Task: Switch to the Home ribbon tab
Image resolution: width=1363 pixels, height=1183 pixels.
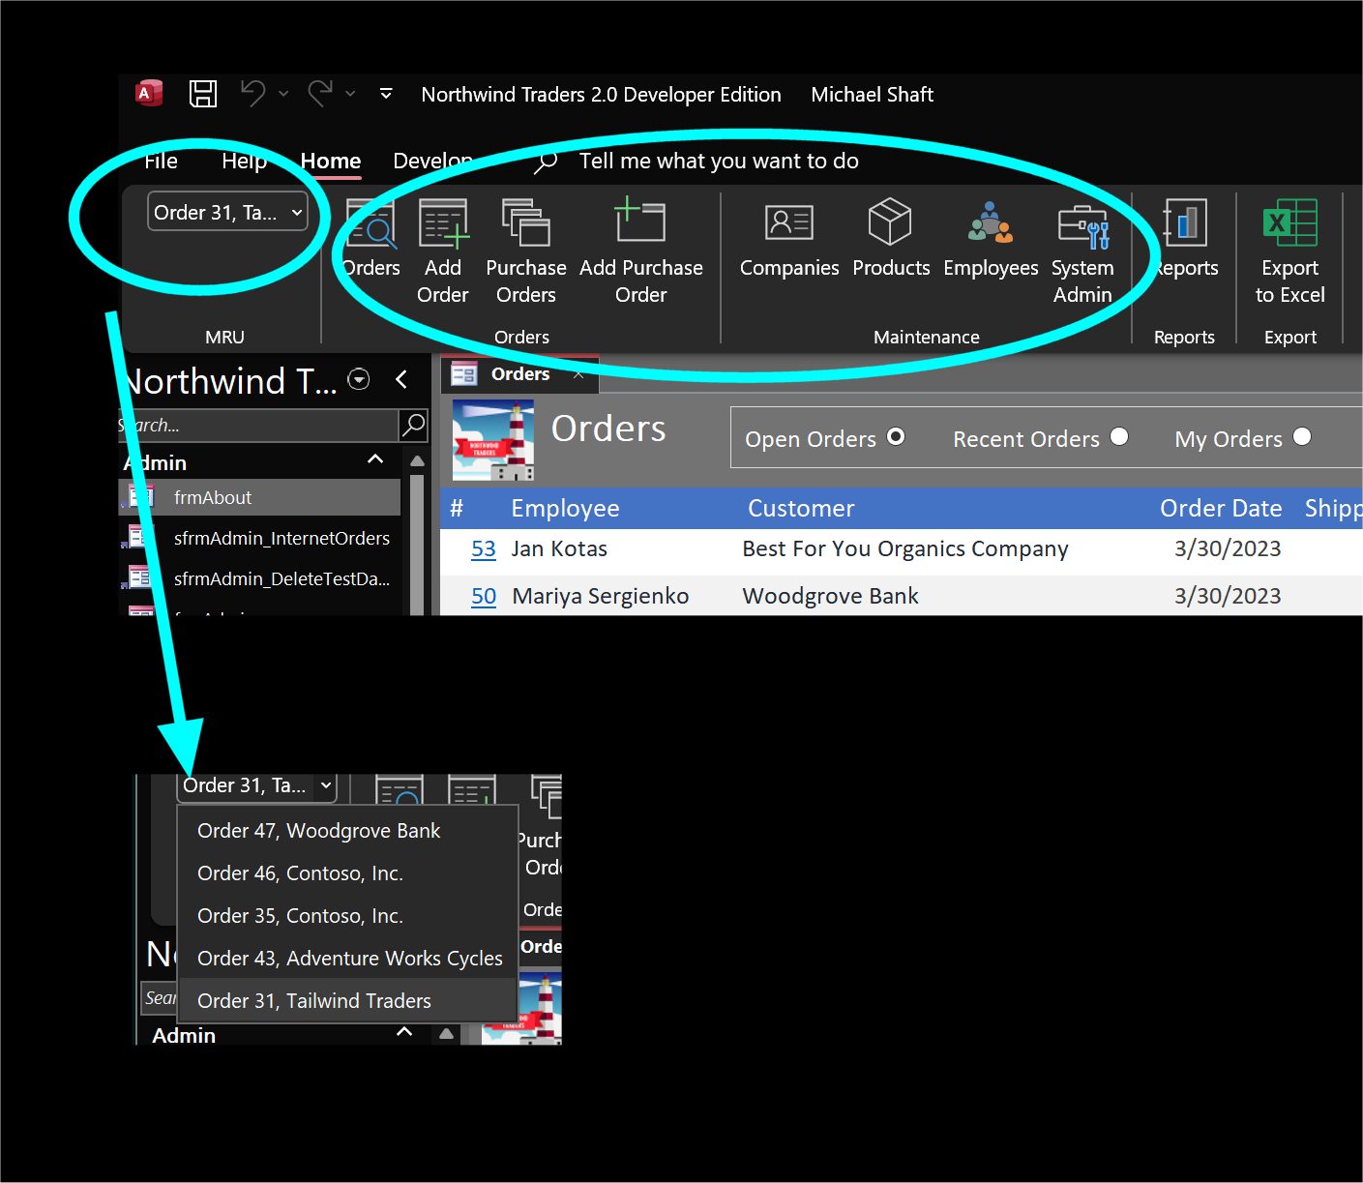Action: point(331,162)
